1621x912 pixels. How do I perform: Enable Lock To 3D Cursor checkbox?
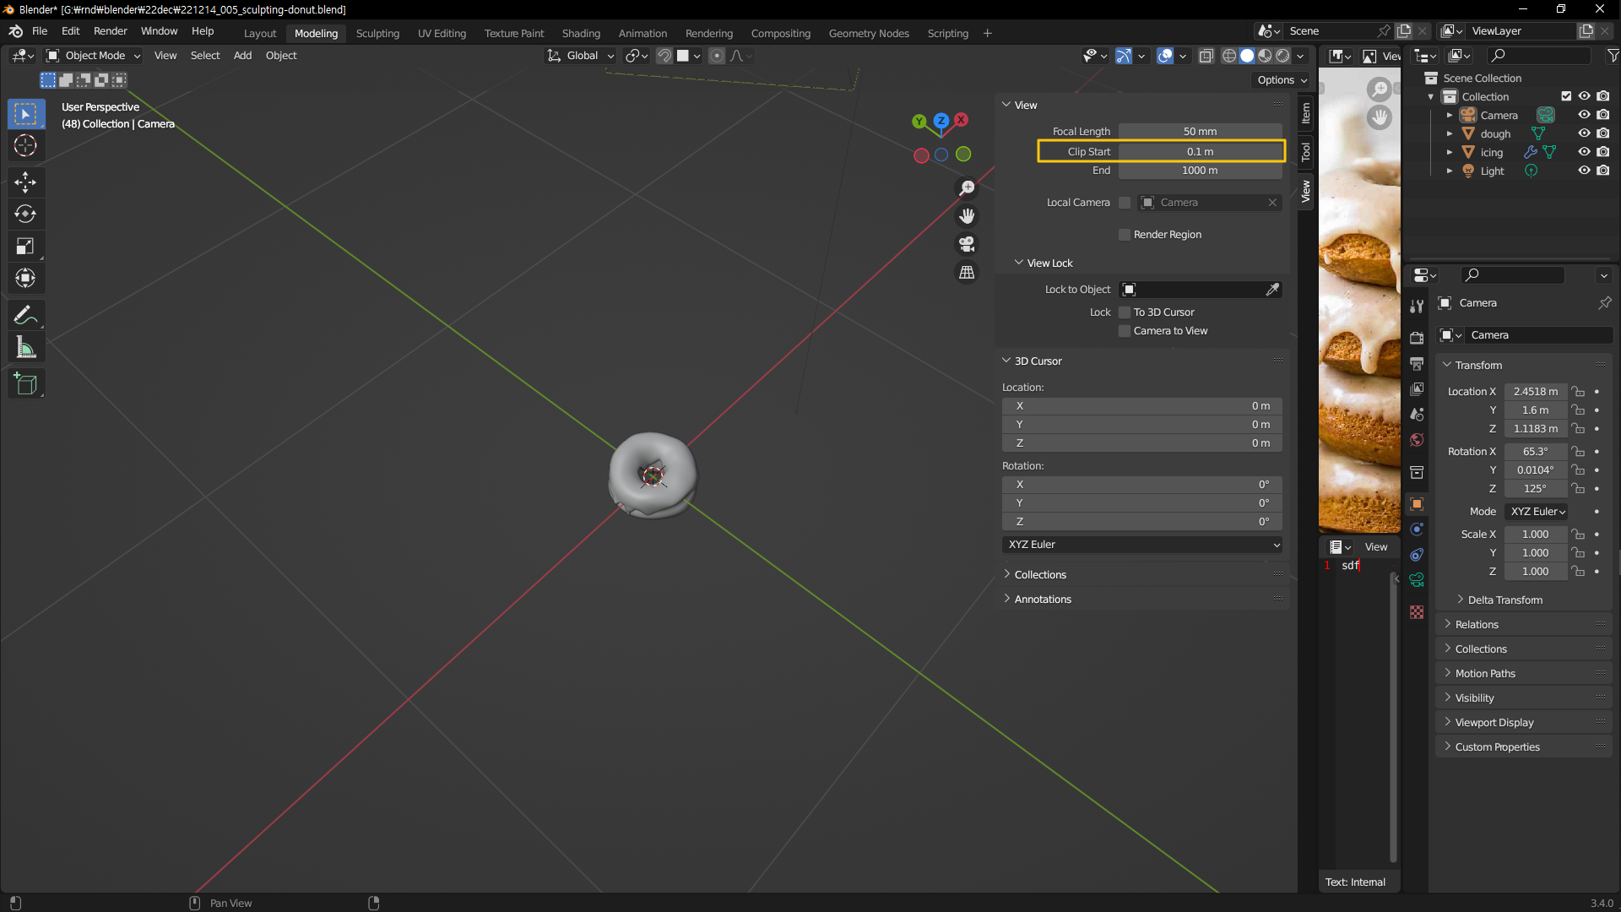(1125, 312)
